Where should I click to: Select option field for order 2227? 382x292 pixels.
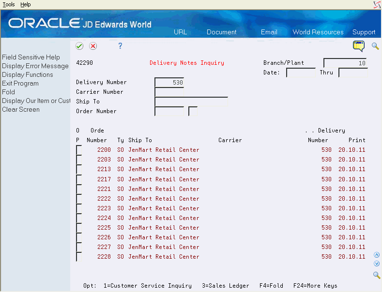click(79, 247)
